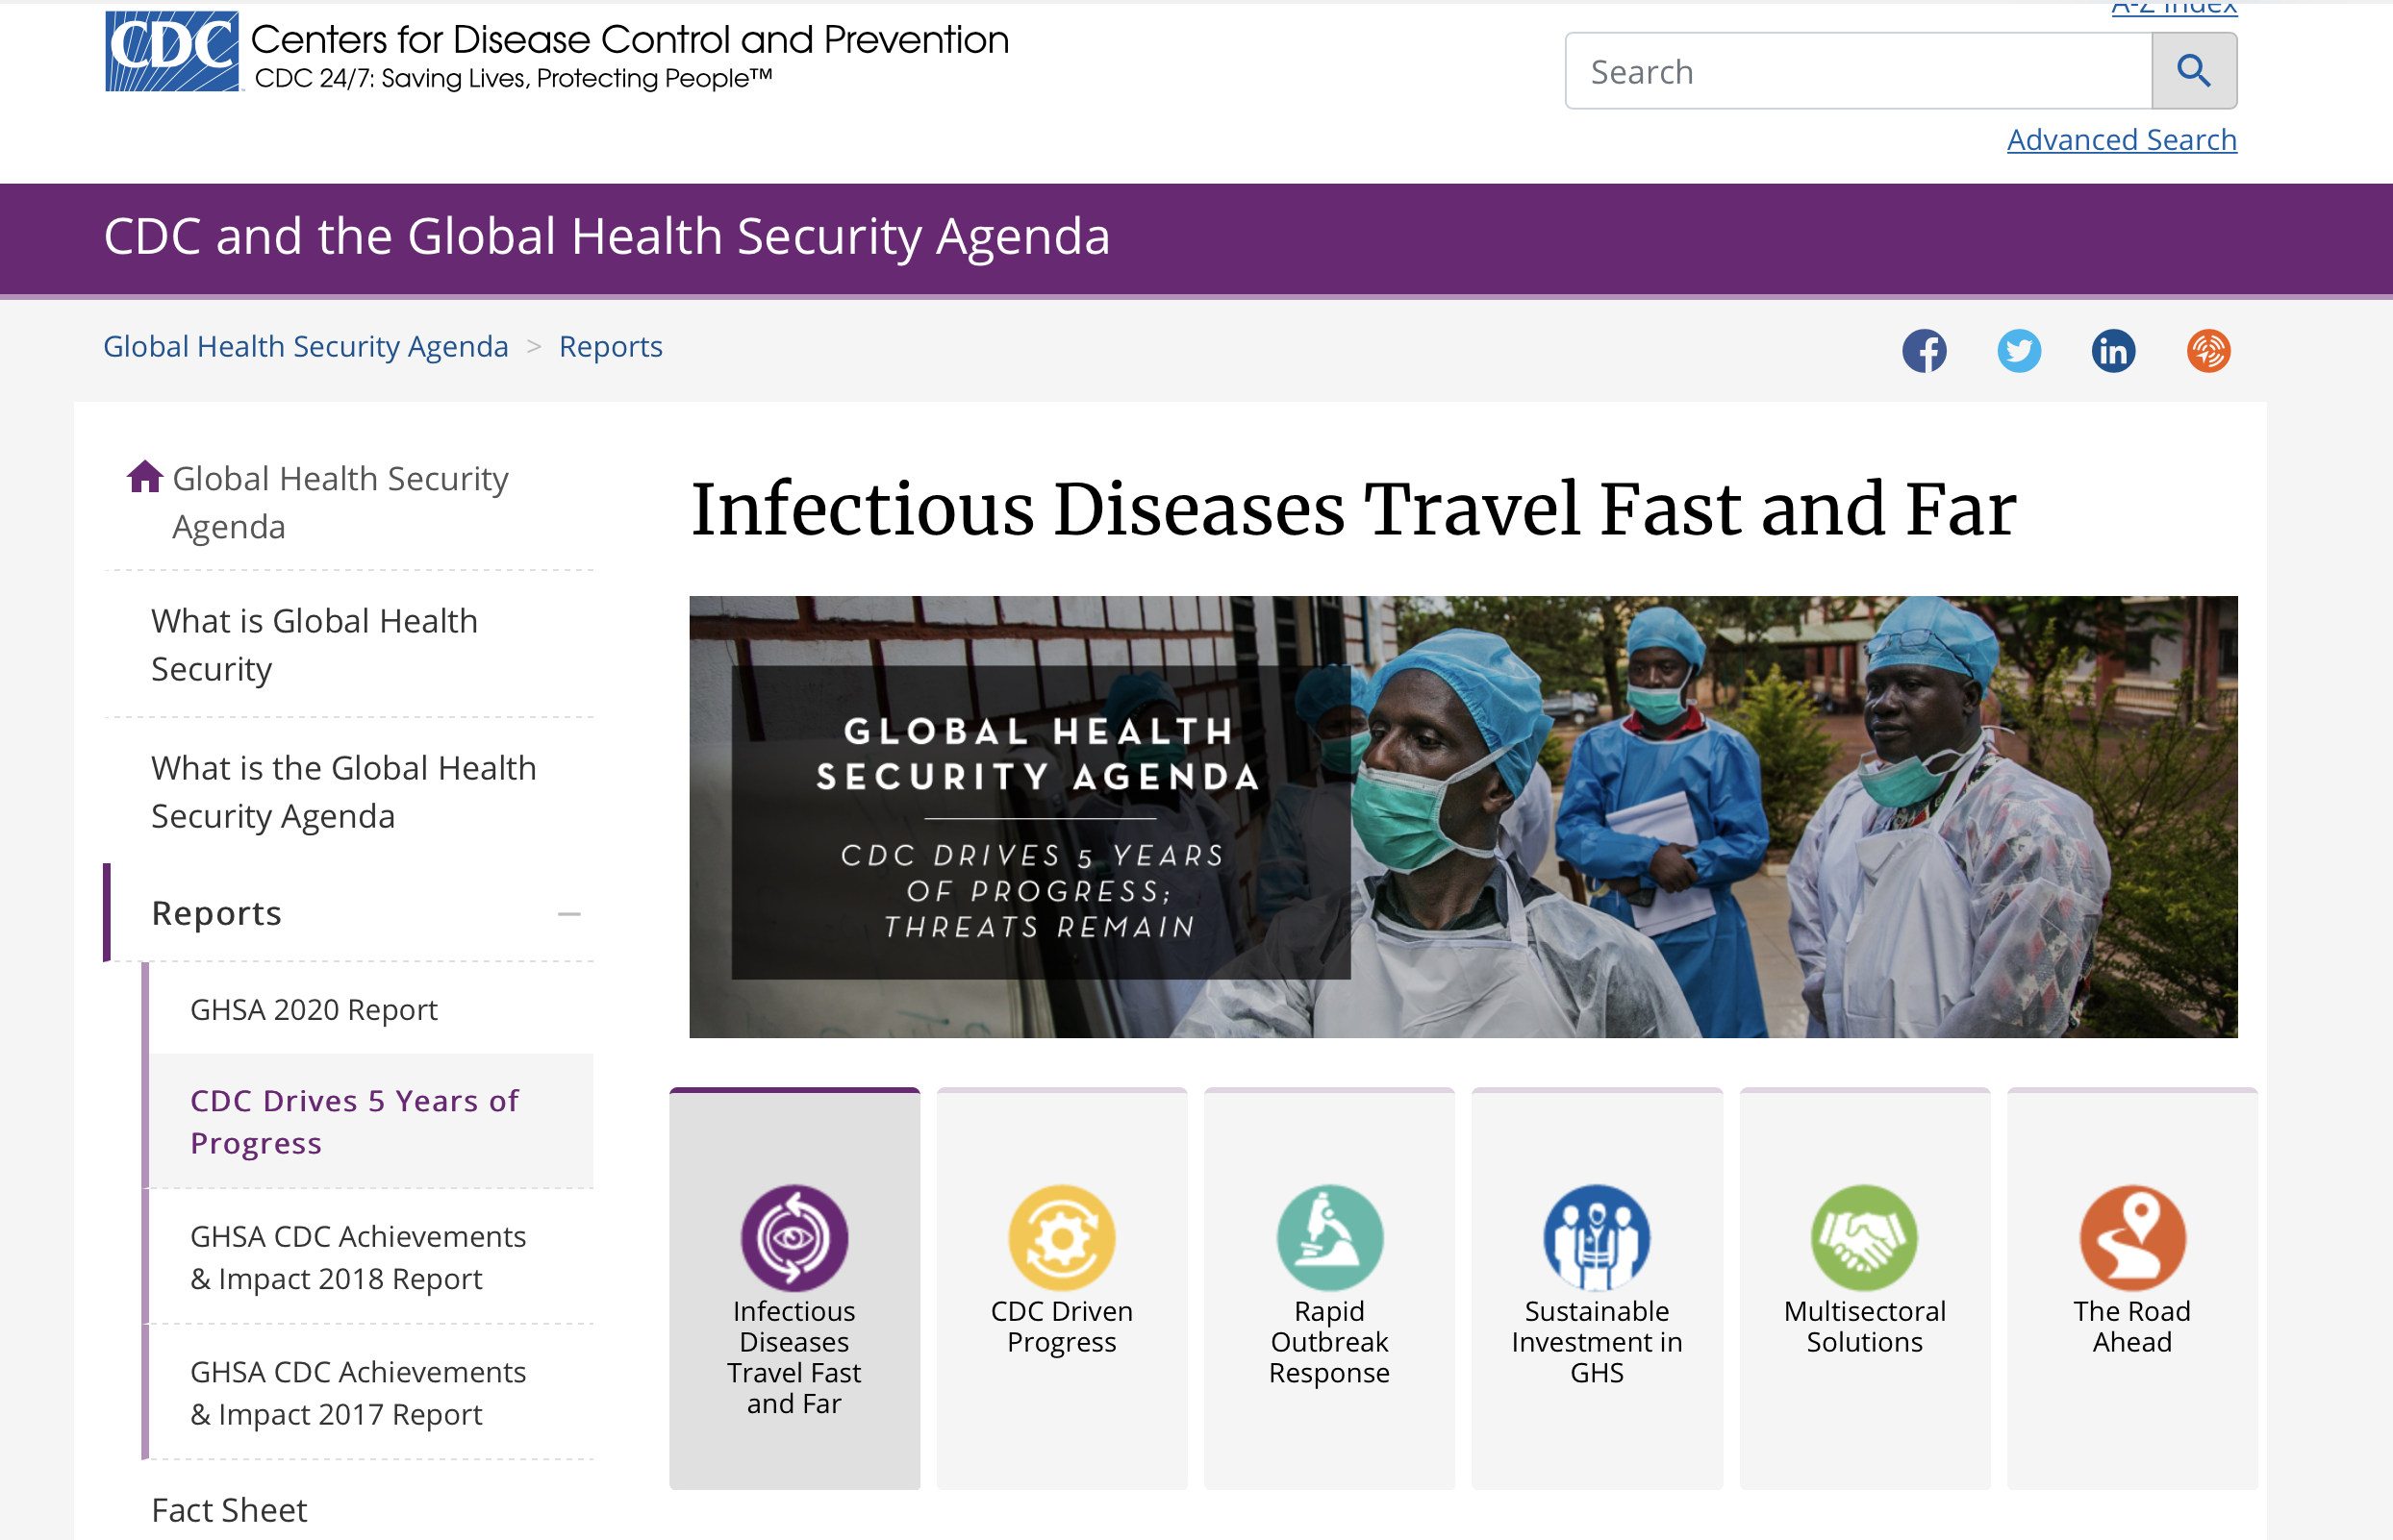
Task: Click the blue people Sustainable Investment icon
Action: click(1597, 1238)
